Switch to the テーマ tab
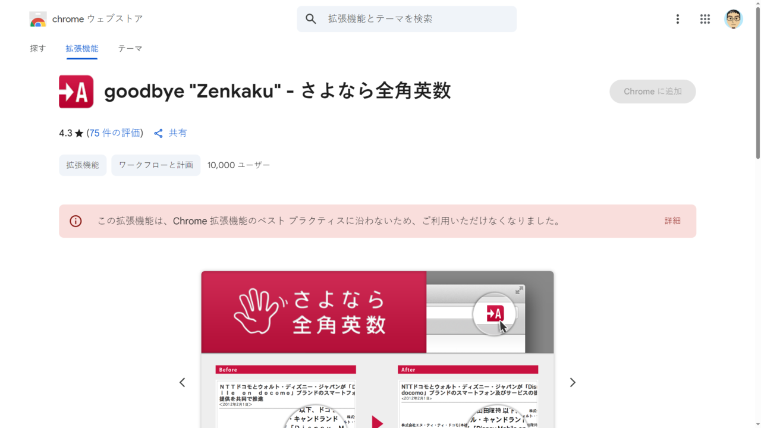Viewport: 761px width, 428px height. click(130, 49)
